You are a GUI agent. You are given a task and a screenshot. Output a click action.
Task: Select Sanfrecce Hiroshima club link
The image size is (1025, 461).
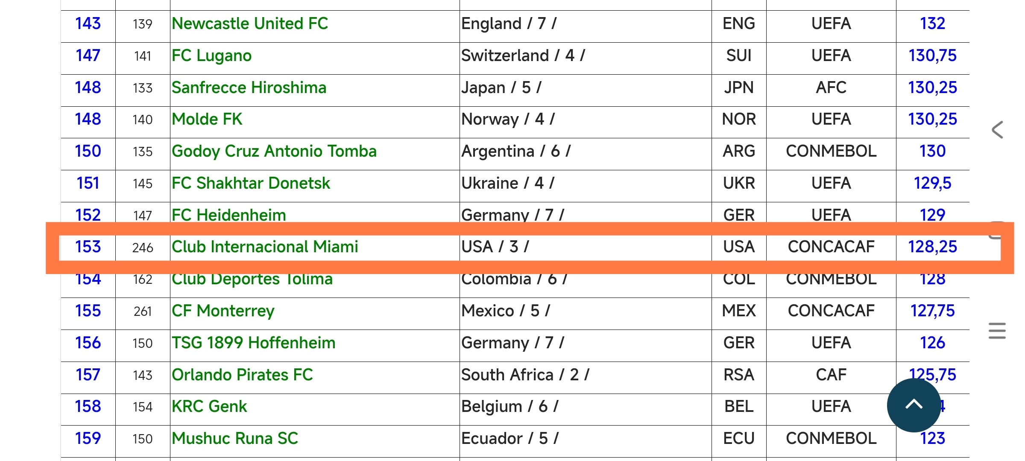(x=249, y=88)
